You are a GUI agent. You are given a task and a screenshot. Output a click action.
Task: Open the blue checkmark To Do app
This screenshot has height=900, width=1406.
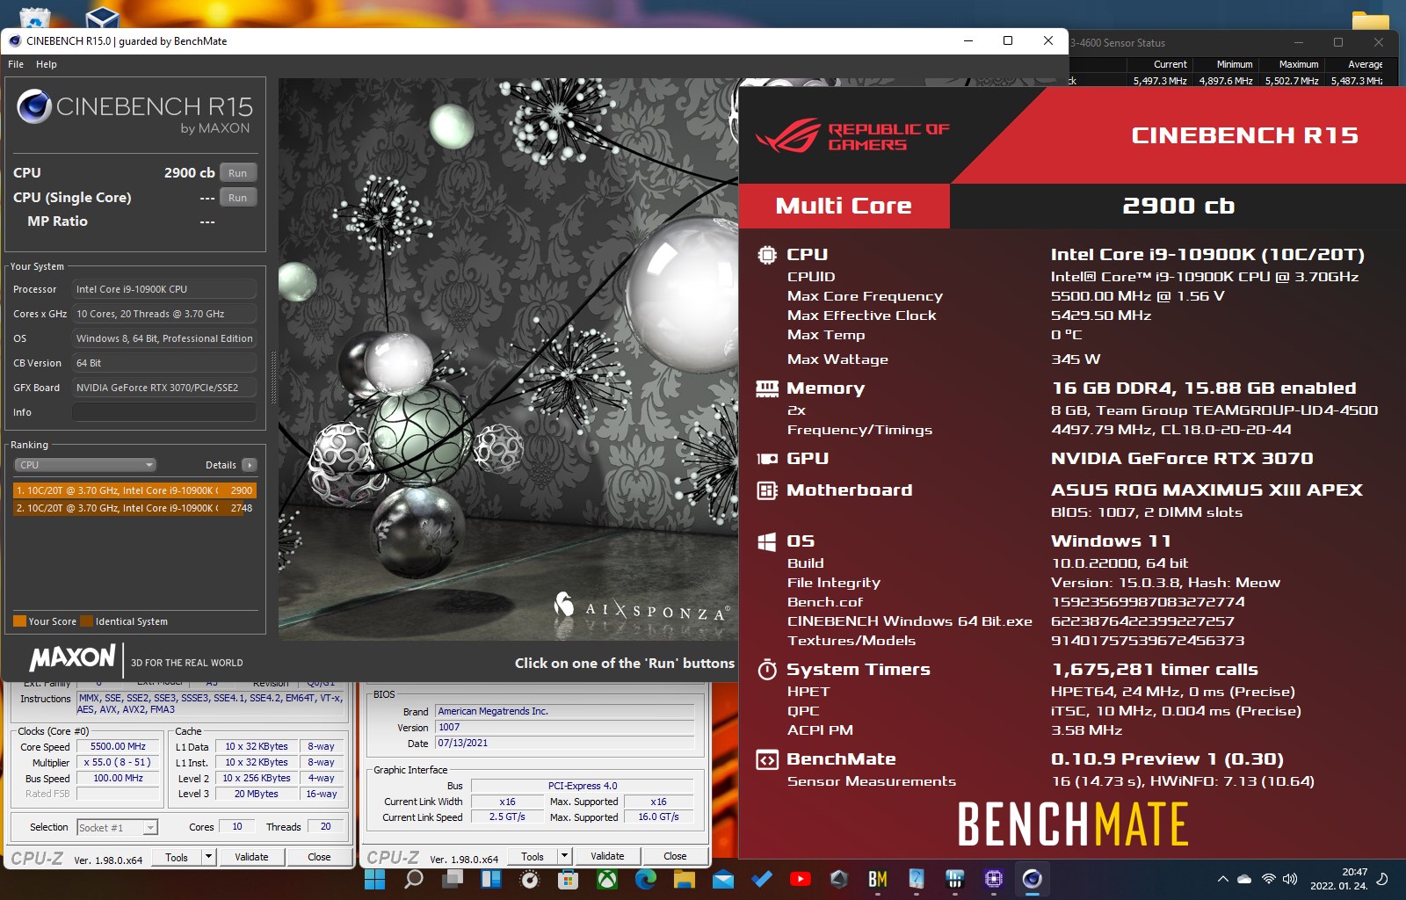pyautogui.click(x=762, y=879)
